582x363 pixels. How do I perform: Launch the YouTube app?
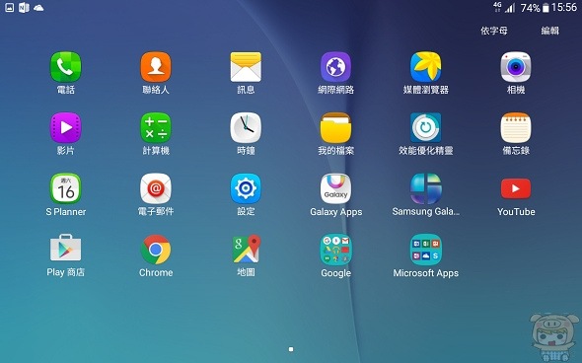(516, 188)
